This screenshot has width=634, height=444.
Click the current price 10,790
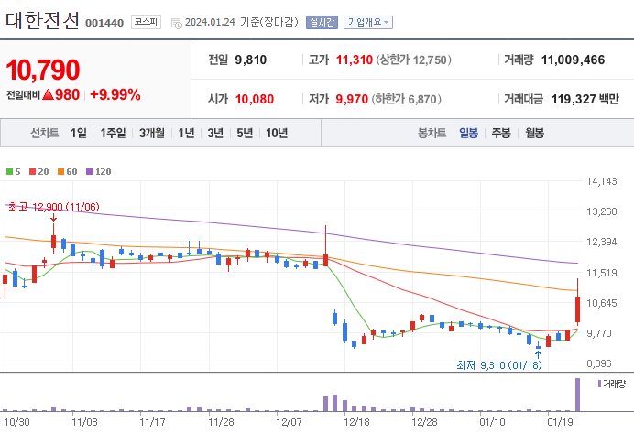(43, 70)
